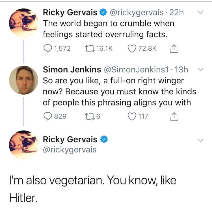Screen dimensions: 212x213
Task: Visit the @rickygervais handle in top tweet
Action: click(x=137, y=12)
